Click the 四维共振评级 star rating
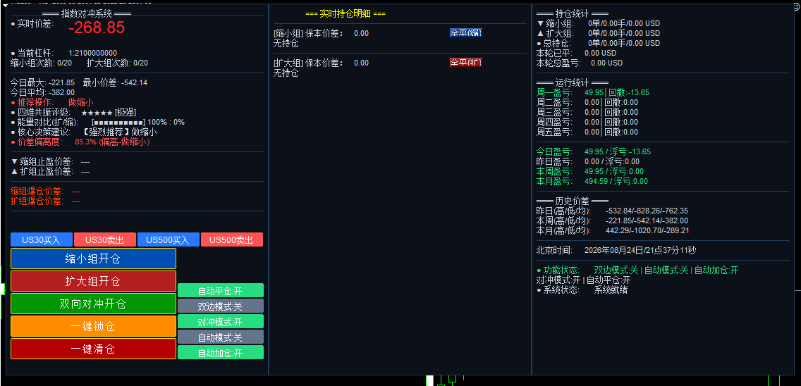The width and height of the screenshot is (801, 386). pyautogui.click(x=73, y=112)
